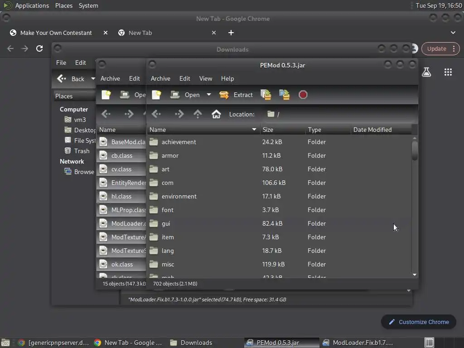The image size is (464, 348).
Task: Select cv.class in ModLoader archive window
Action: click(x=122, y=169)
